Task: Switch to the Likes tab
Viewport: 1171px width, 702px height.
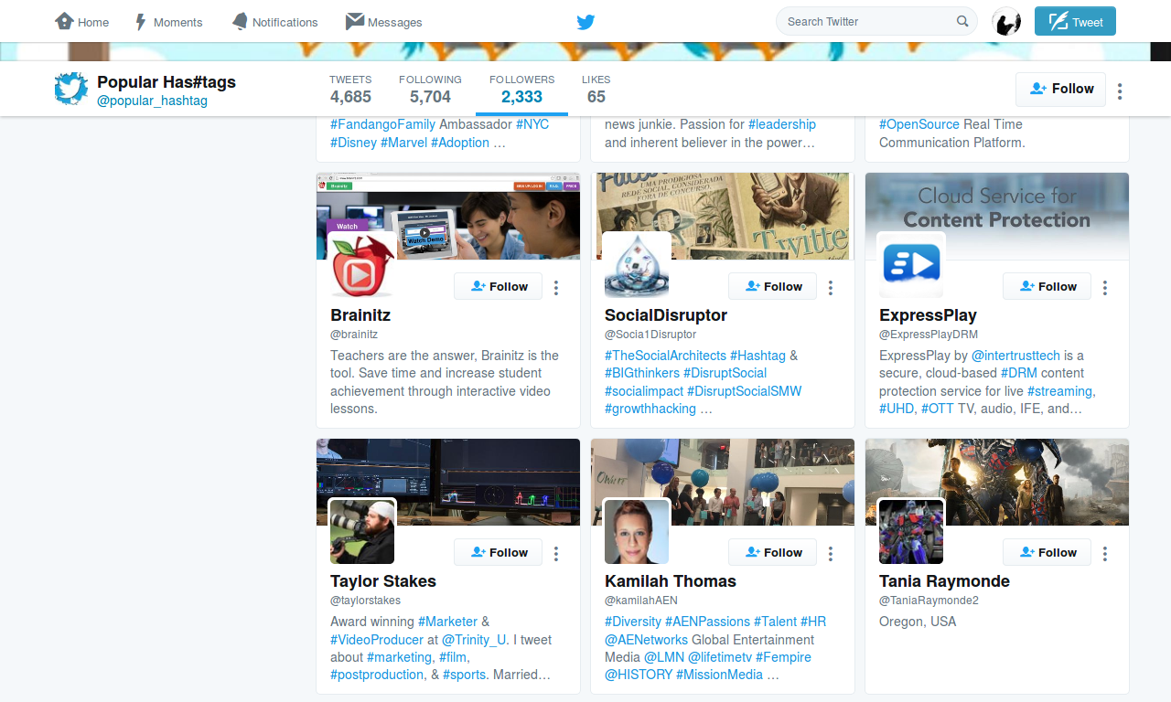Action: pos(596,89)
